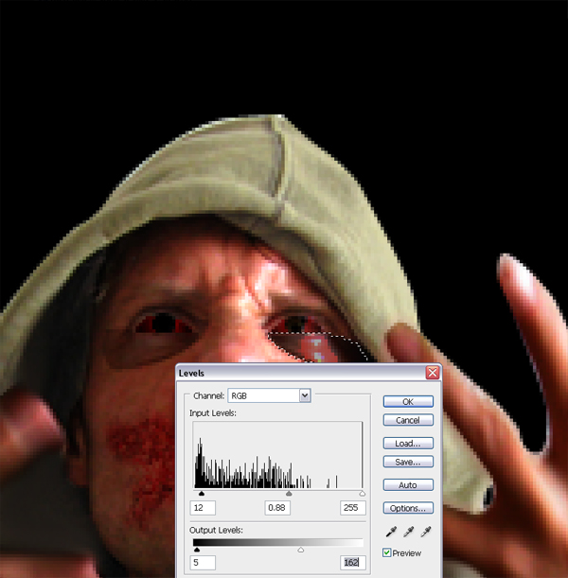This screenshot has width=568, height=578.
Task: Focus the gamma field showing 0.88
Action: (277, 508)
